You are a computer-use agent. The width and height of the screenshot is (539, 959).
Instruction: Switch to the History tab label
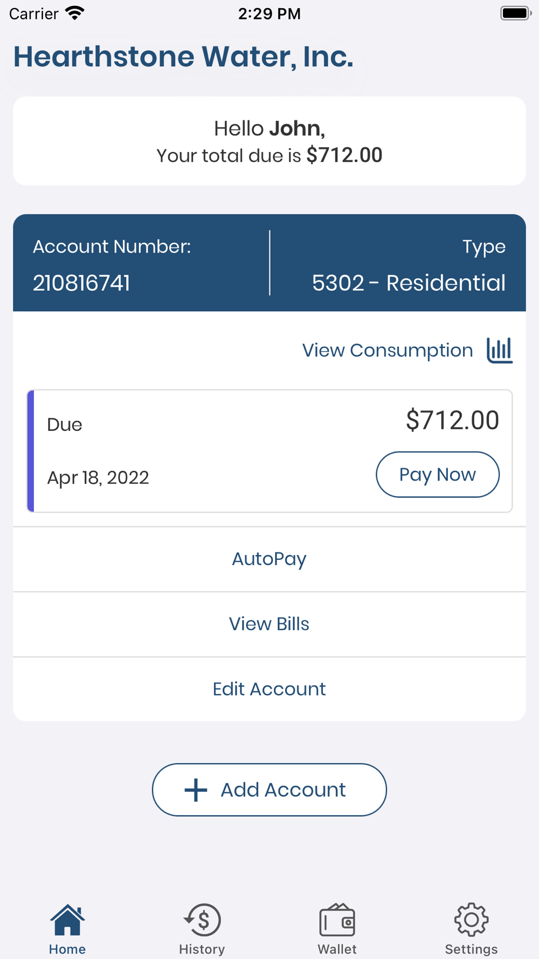[x=202, y=949]
